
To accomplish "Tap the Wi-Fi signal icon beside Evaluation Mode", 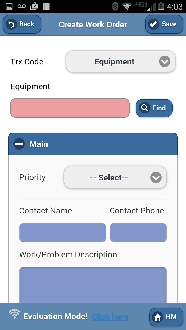I will coord(15,314).
